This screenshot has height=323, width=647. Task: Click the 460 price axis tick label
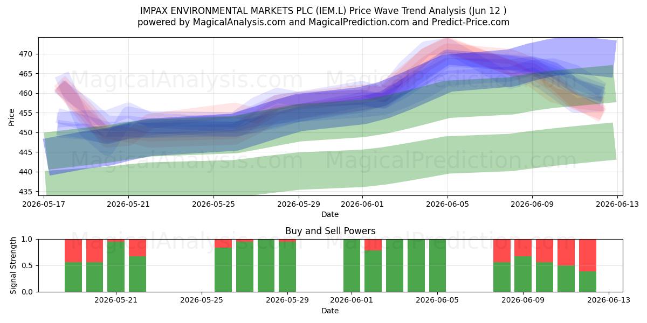click(26, 93)
